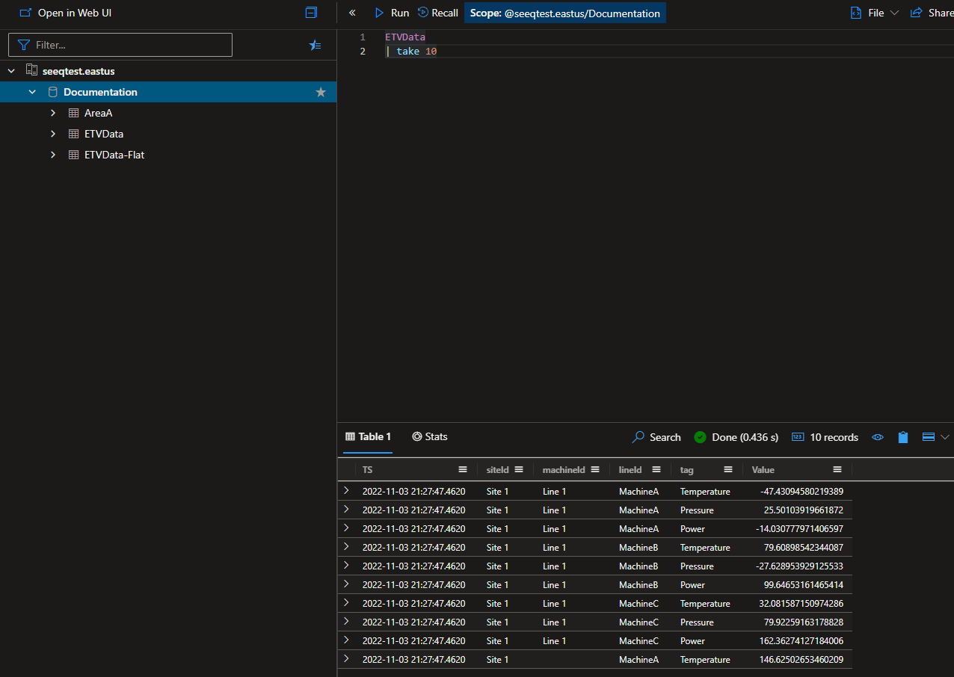Select the Table 1 tab

pyautogui.click(x=367, y=436)
